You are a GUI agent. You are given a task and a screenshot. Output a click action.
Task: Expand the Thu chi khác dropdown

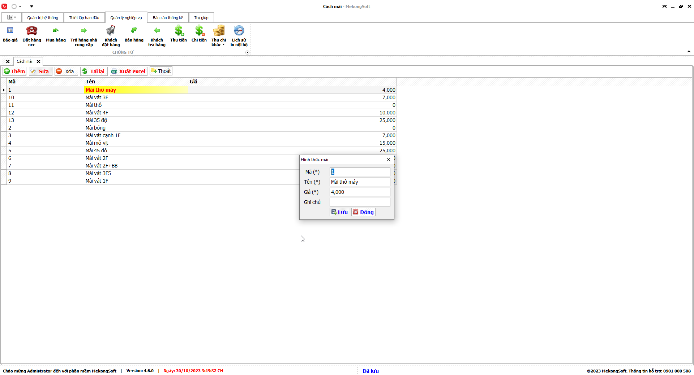219,35
